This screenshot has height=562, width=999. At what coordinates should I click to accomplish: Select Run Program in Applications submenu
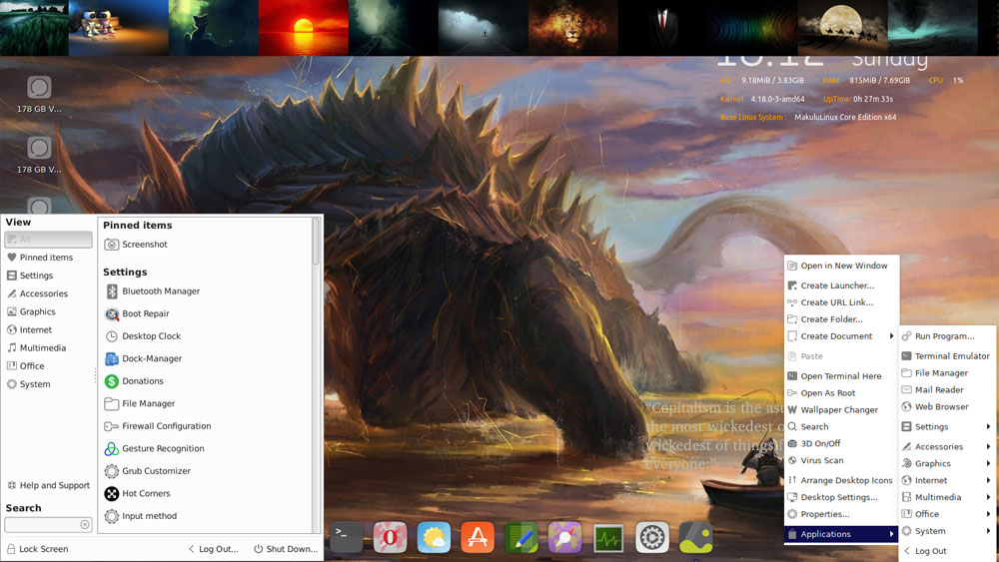[946, 336]
